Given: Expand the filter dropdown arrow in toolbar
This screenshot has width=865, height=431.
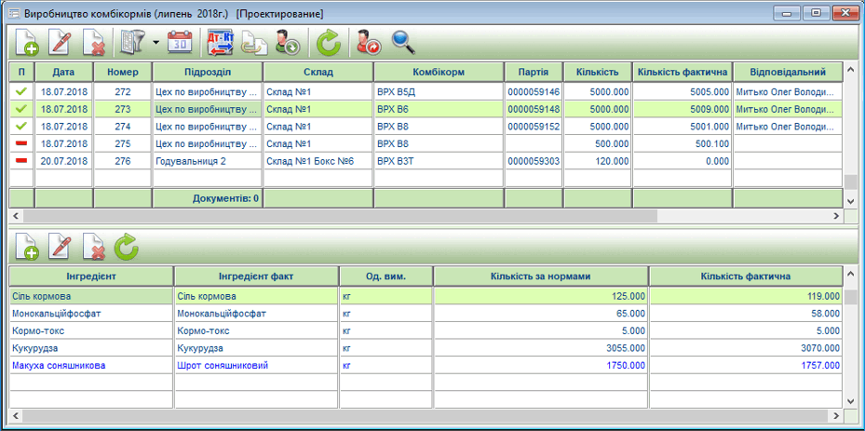Looking at the screenshot, I should (x=154, y=43).
